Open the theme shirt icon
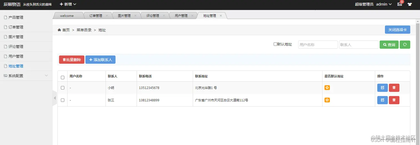This screenshot has height=145, width=420. point(410,4)
